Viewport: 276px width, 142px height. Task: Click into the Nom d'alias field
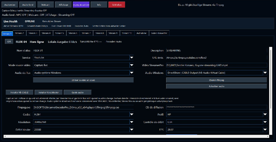83,51
